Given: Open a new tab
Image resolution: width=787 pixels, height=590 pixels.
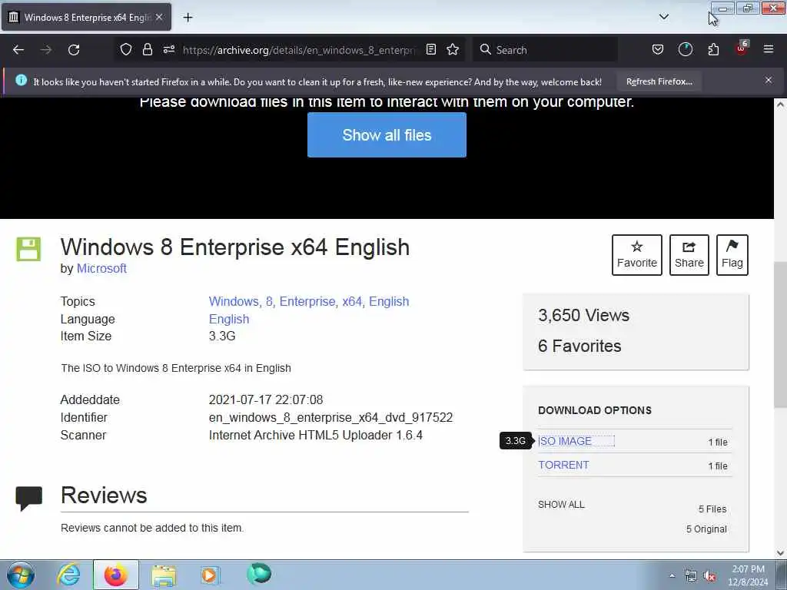Looking at the screenshot, I should pyautogui.click(x=188, y=18).
